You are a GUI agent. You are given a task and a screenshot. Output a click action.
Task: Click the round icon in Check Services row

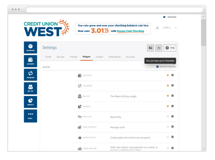[x=172, y=148]
